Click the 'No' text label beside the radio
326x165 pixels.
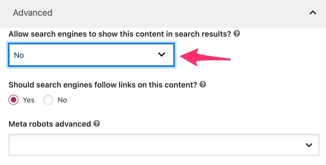[62, 100]
